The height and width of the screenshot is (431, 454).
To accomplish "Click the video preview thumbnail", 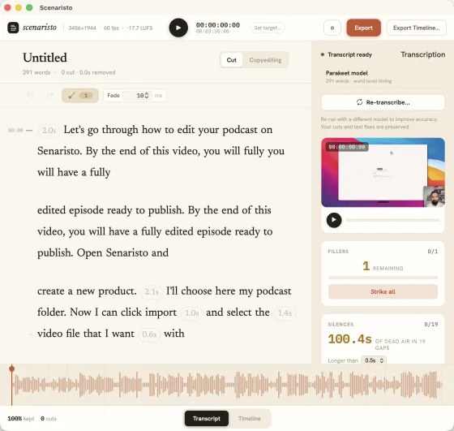I will (383, 172).
